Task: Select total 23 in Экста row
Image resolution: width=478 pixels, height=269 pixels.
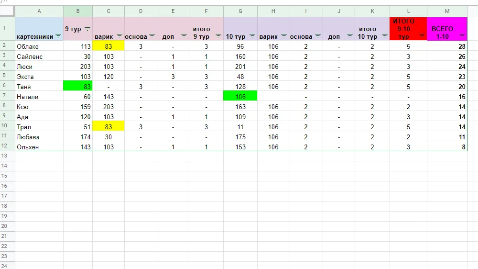Action: pyautogui.click(x=447, y=77)
